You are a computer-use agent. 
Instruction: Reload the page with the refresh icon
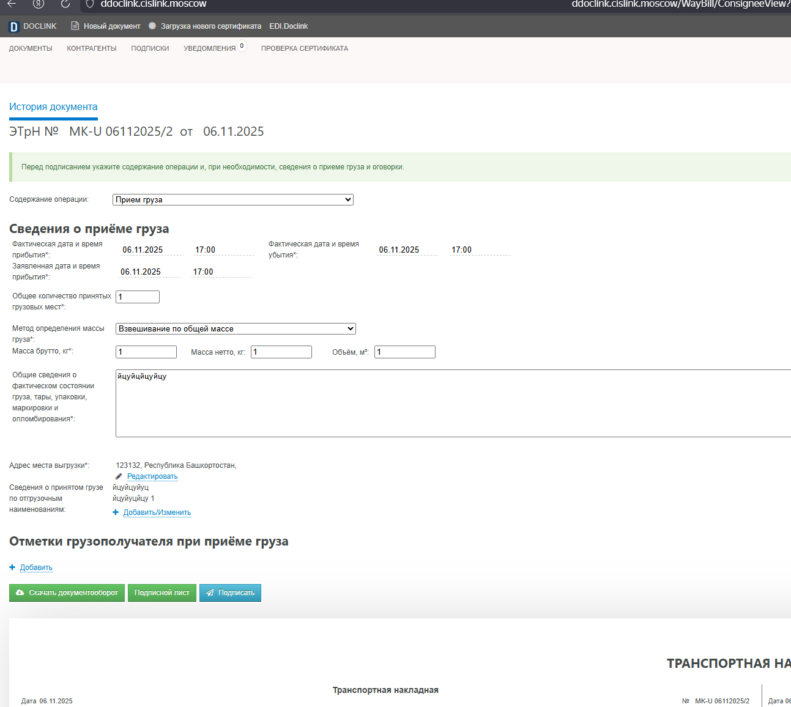(65, 4)
